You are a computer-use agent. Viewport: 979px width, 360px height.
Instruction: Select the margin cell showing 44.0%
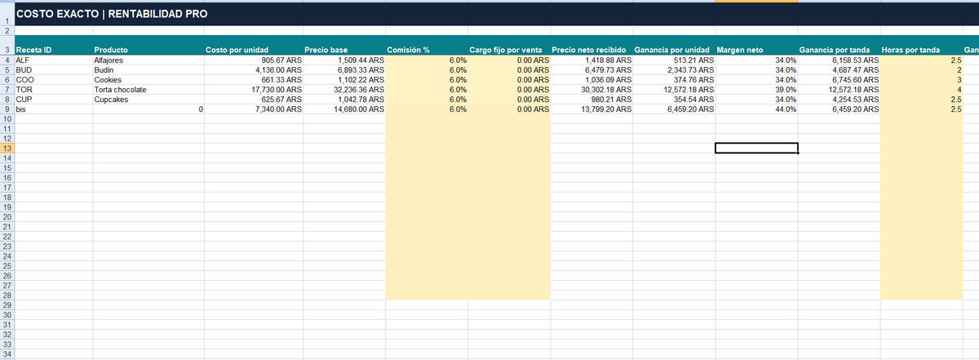[756, 109]
